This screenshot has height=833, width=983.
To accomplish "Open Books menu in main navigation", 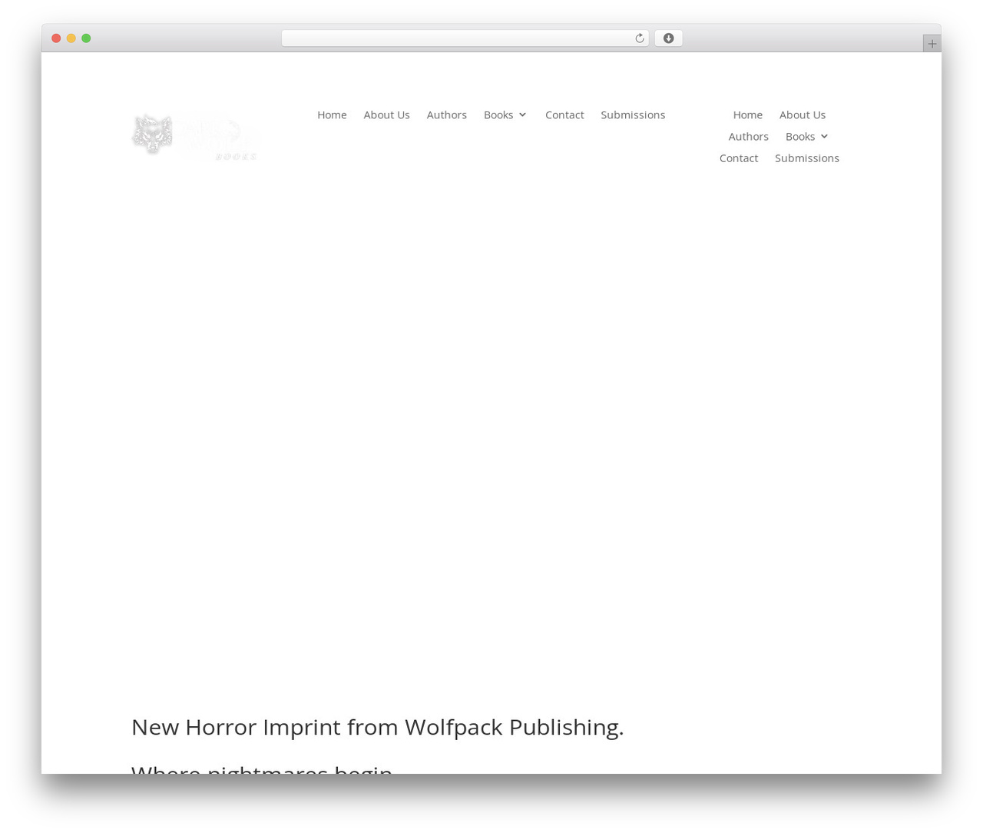I will tap(498, 114).
